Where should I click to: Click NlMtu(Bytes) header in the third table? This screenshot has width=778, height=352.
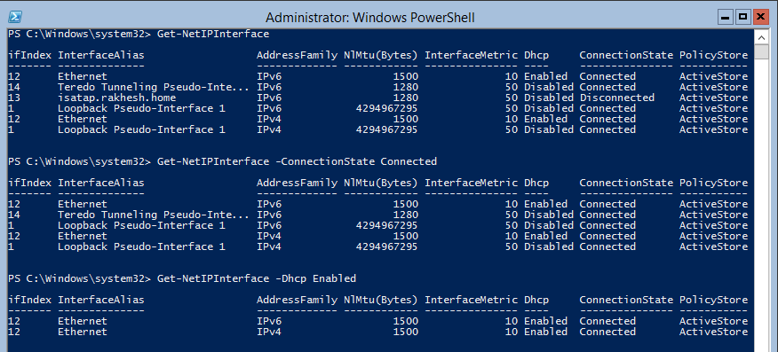point(381,300)
